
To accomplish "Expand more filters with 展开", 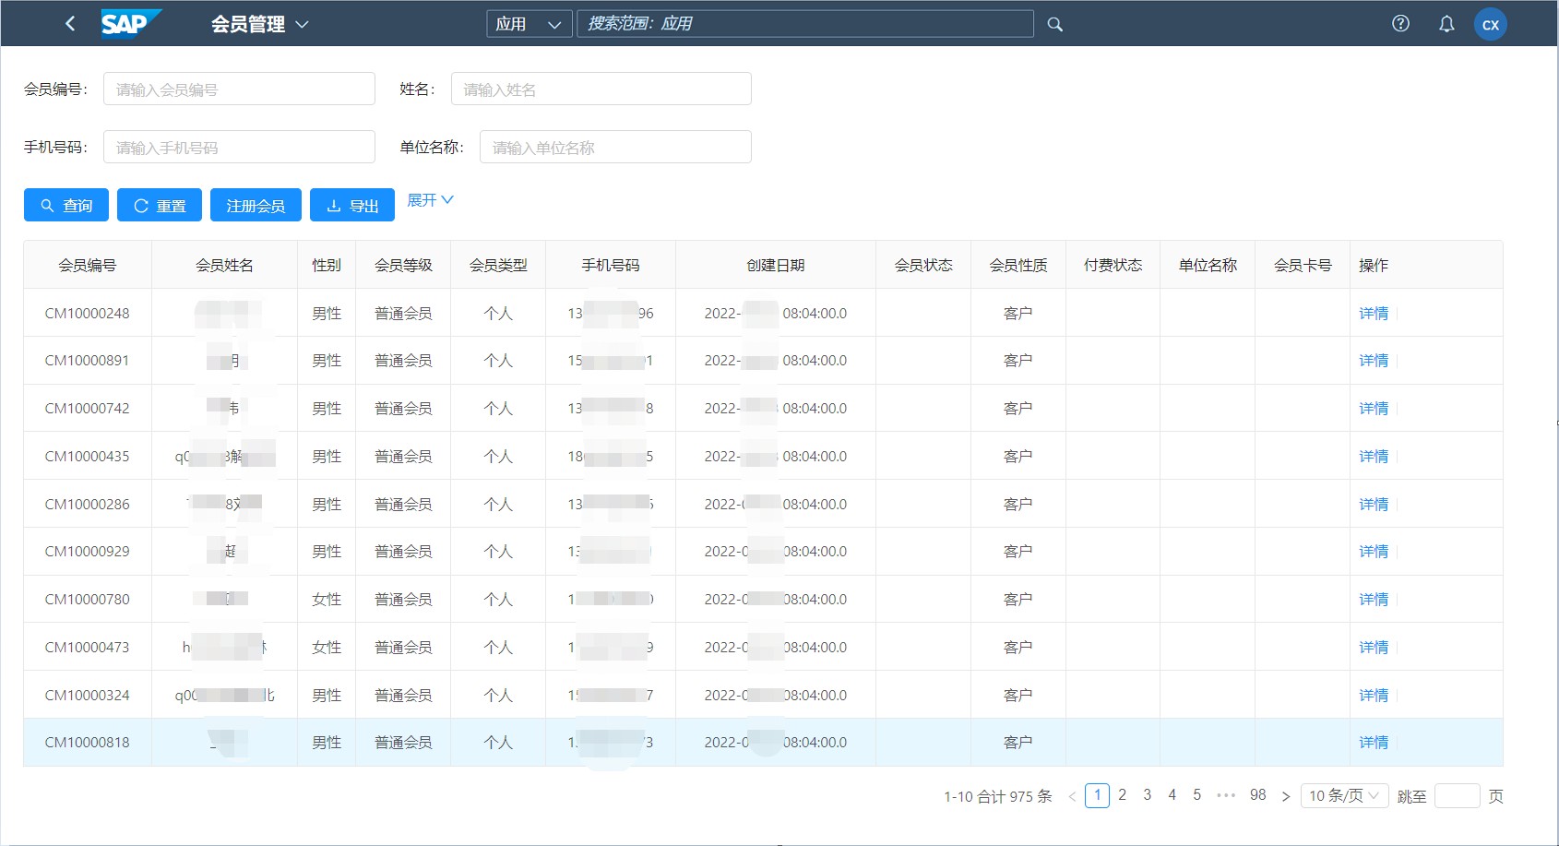I will point(430,200).
